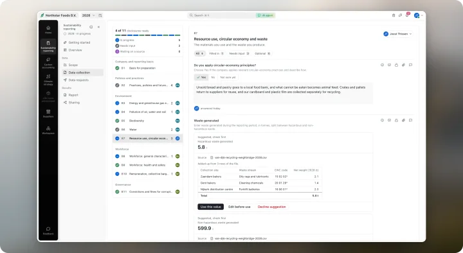Click the info icon beside Sustainability reporting title

[x=91, y=27]
